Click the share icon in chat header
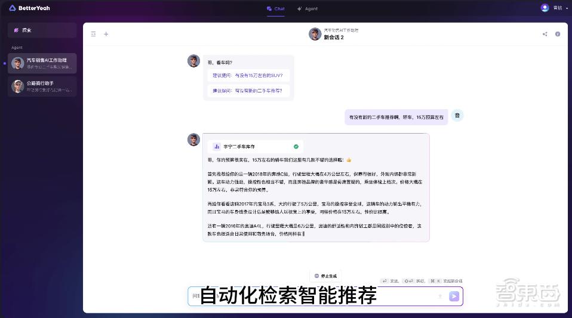Viewport: 572px width, 318px height. pyautogui.click(x=545, y=34)
